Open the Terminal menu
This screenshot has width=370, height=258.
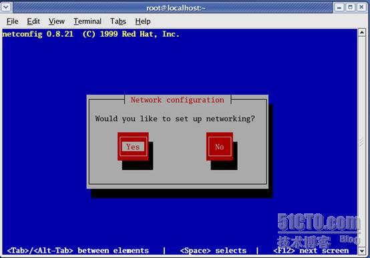(87, 21)
